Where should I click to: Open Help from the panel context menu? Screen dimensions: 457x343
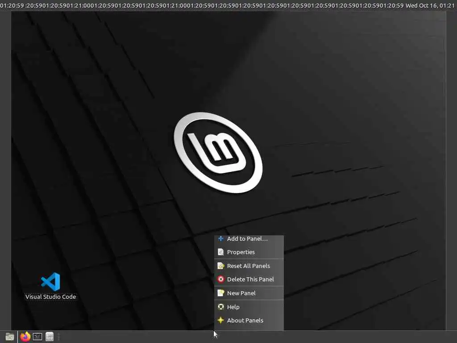(x=249, y=307)
